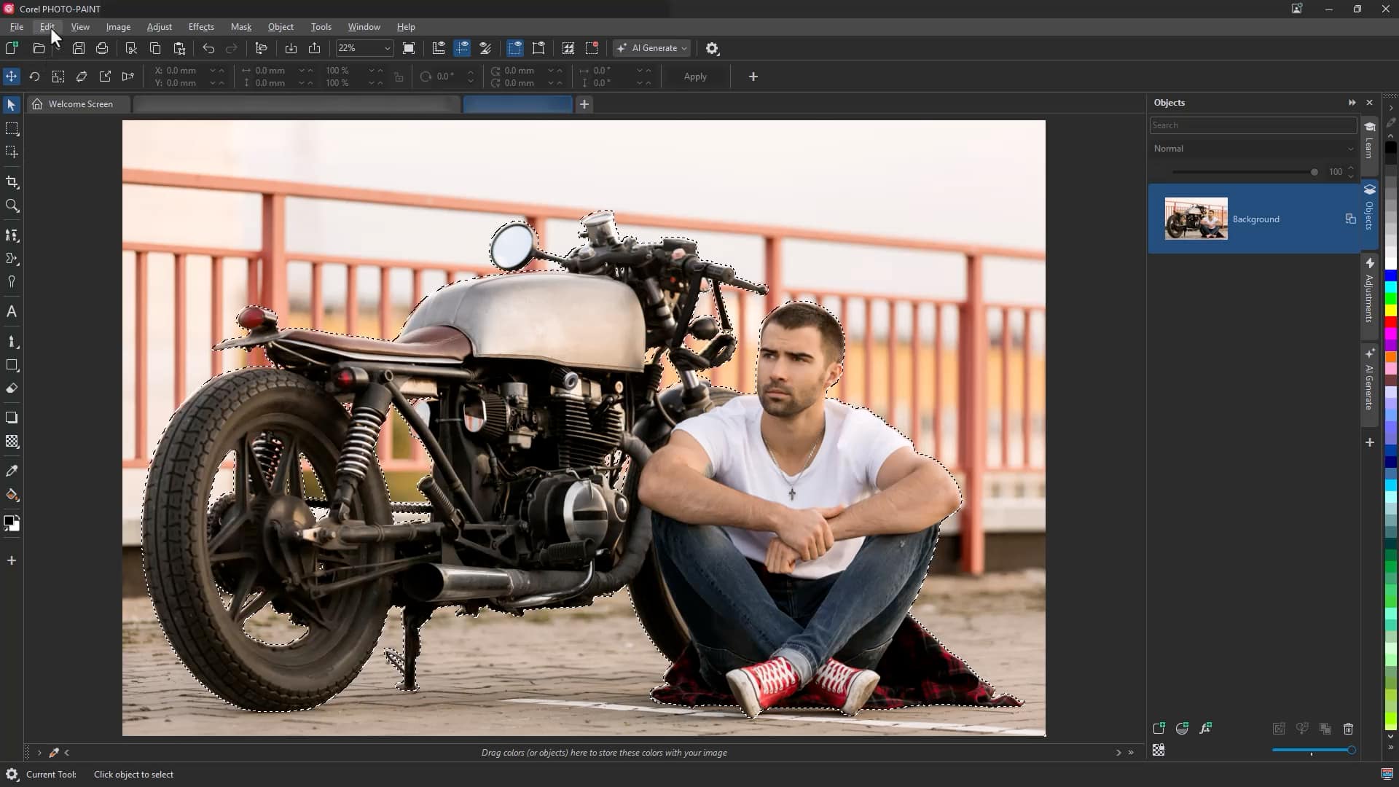Screen dimensions: 1399x787
Task: Click the Objects search field
Action: coord(1252,125)
